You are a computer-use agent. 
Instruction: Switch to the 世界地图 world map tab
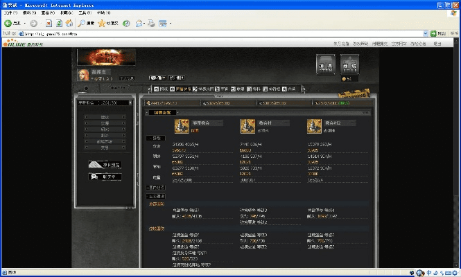click(203, 89)
